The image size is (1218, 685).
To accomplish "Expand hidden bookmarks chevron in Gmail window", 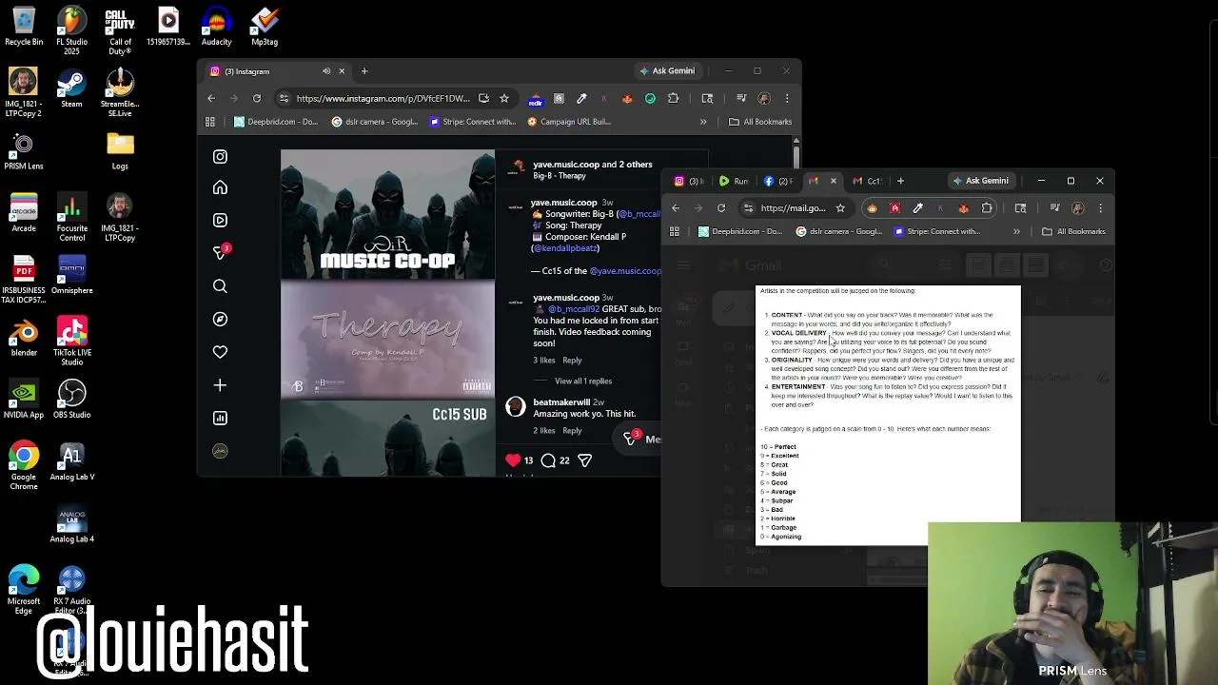I will [1016, 231].
